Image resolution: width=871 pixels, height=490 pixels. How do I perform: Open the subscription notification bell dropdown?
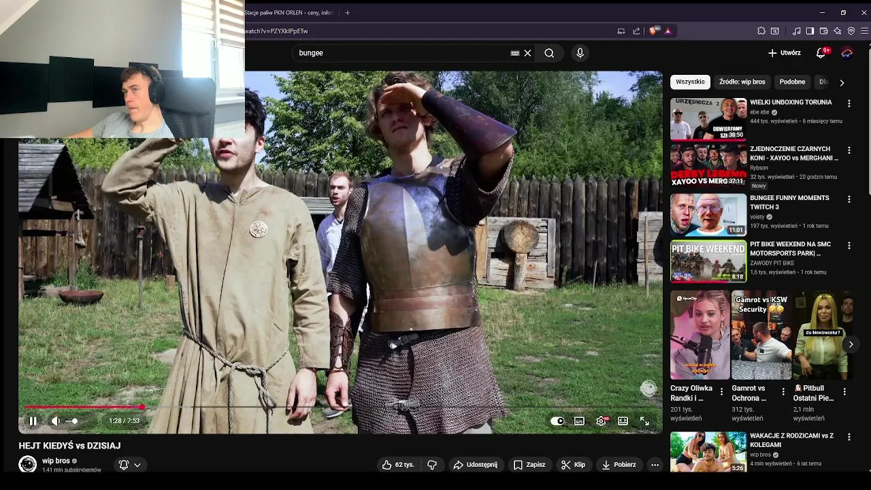point(130,465)
